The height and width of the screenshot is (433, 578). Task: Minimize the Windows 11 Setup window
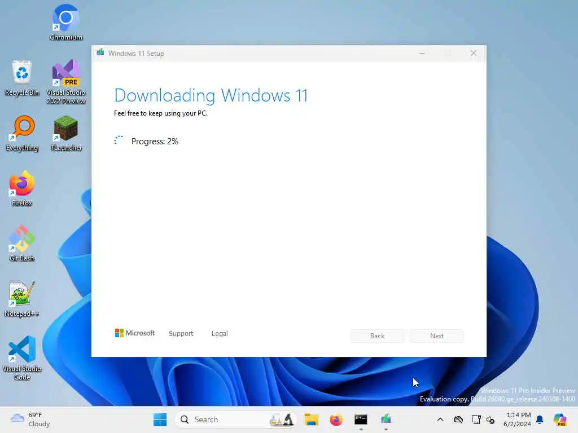[x=422, y=54]
